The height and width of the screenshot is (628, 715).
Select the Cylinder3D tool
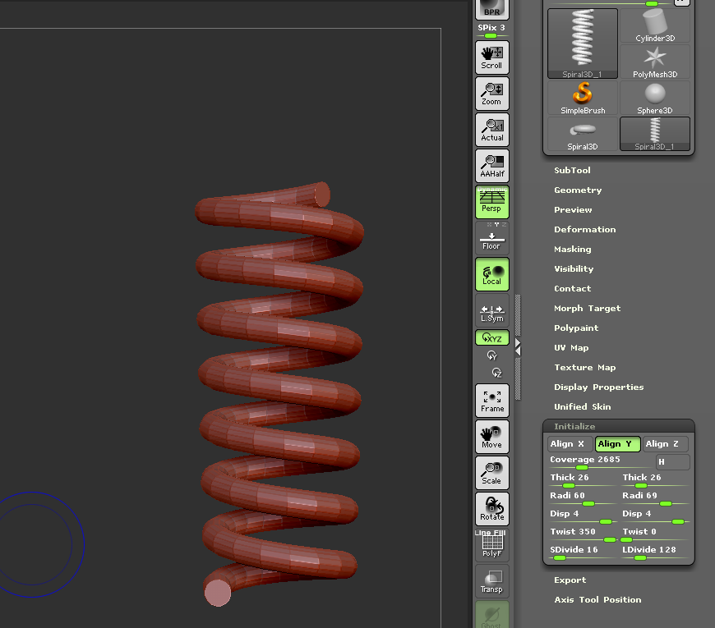tap(655, 25)
